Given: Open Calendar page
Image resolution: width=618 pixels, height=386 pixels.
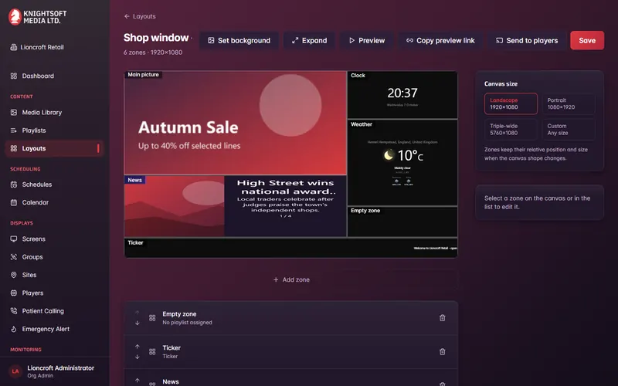Looking at the screenshot, I should [35, 202].
